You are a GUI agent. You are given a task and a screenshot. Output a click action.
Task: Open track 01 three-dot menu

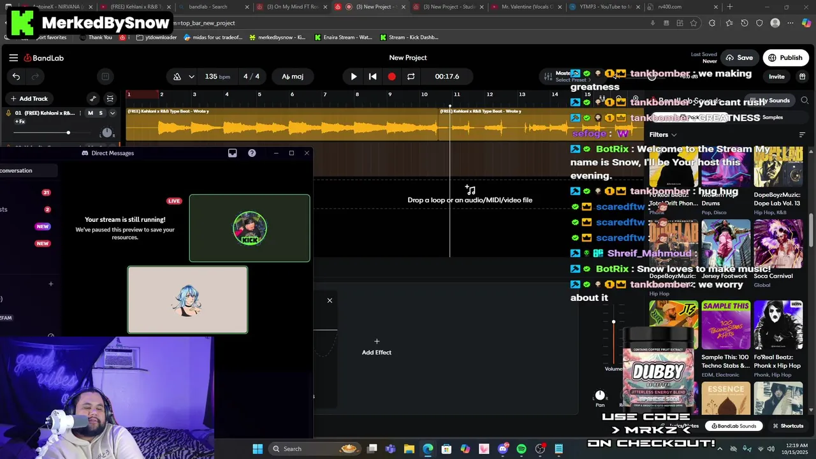[80, 113]
